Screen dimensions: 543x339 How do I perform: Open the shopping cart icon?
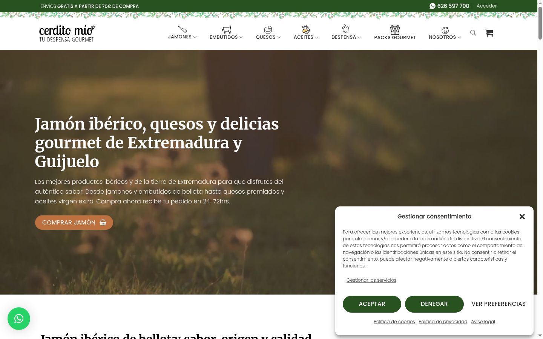[489, 33]
